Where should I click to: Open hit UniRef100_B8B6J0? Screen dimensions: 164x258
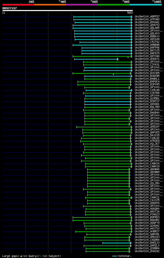tap(147, 36)
